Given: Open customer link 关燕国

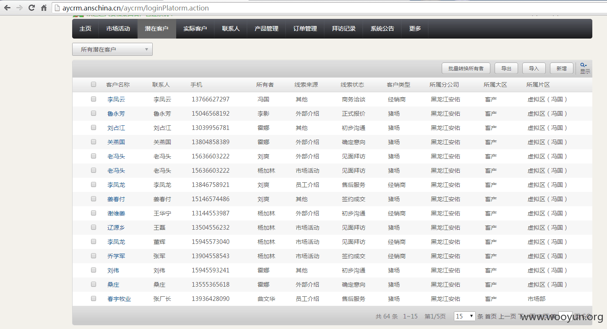Looking at the screenshot, I should (x=116, y=142).
